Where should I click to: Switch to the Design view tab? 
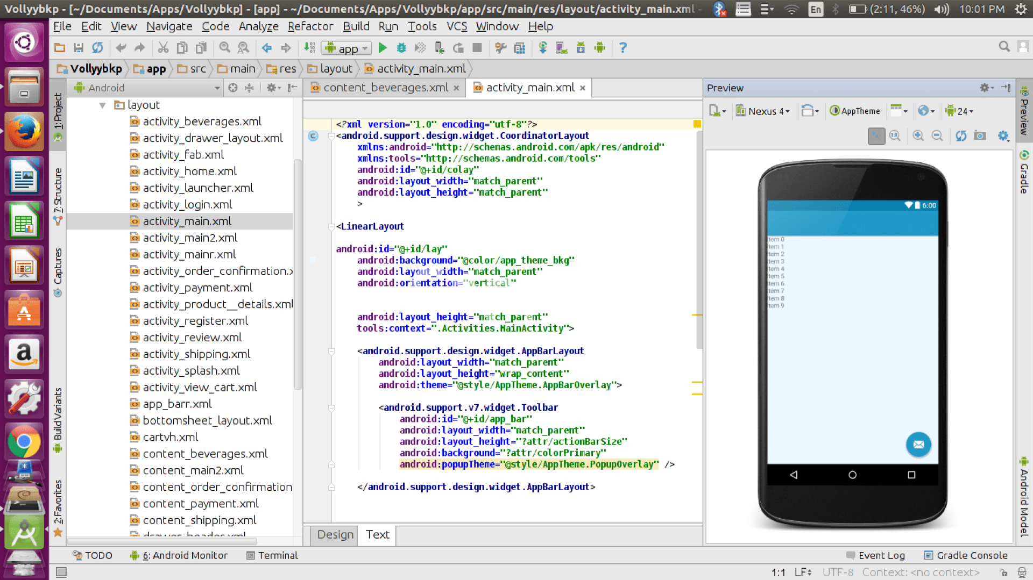pos(335,534)
